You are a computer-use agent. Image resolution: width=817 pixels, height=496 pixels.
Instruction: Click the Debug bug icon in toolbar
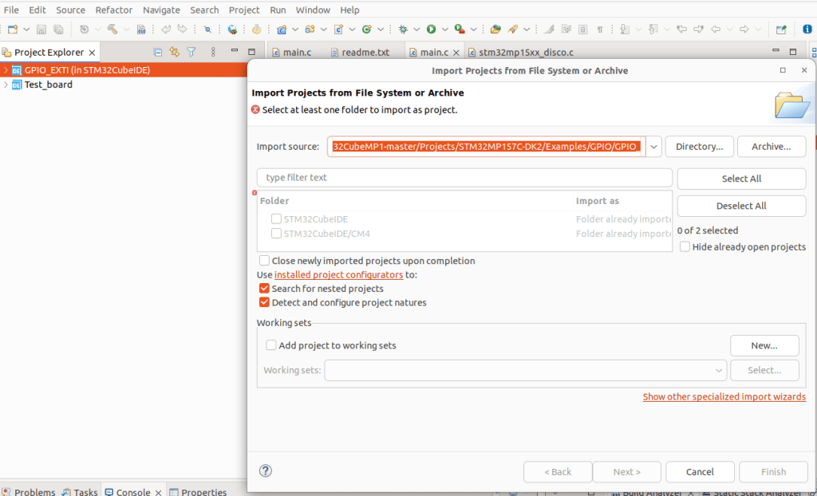click(x=404, y=30)
